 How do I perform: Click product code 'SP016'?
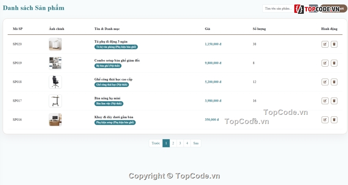(x=17, y=120)
